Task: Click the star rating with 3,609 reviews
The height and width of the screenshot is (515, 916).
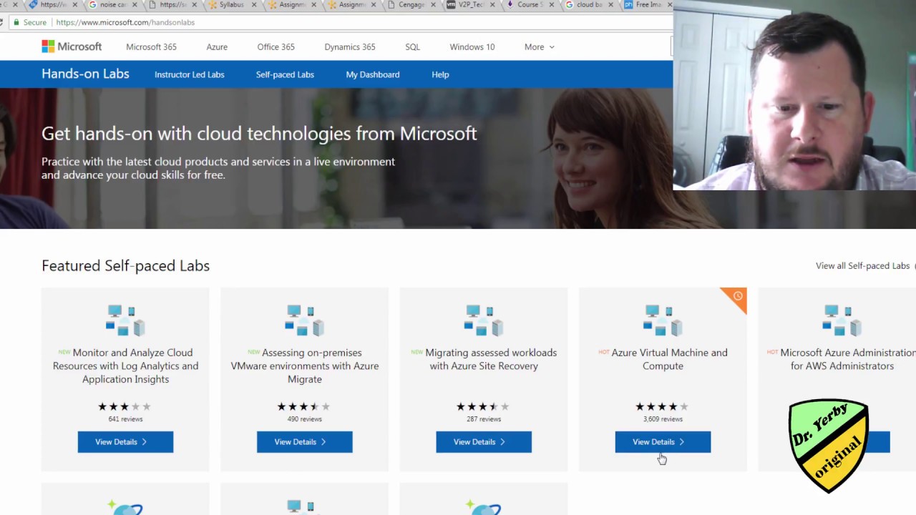Action: [663, 406]
